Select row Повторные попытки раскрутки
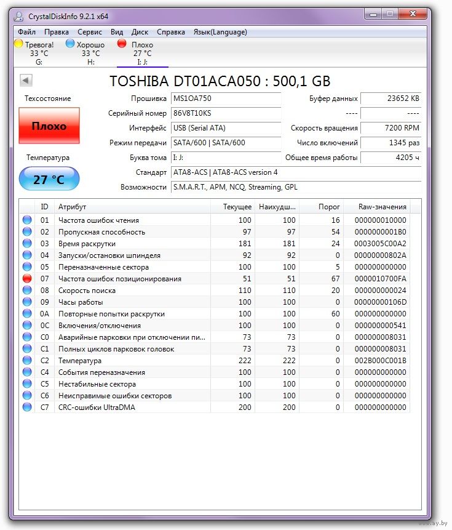 click(215, 313)
